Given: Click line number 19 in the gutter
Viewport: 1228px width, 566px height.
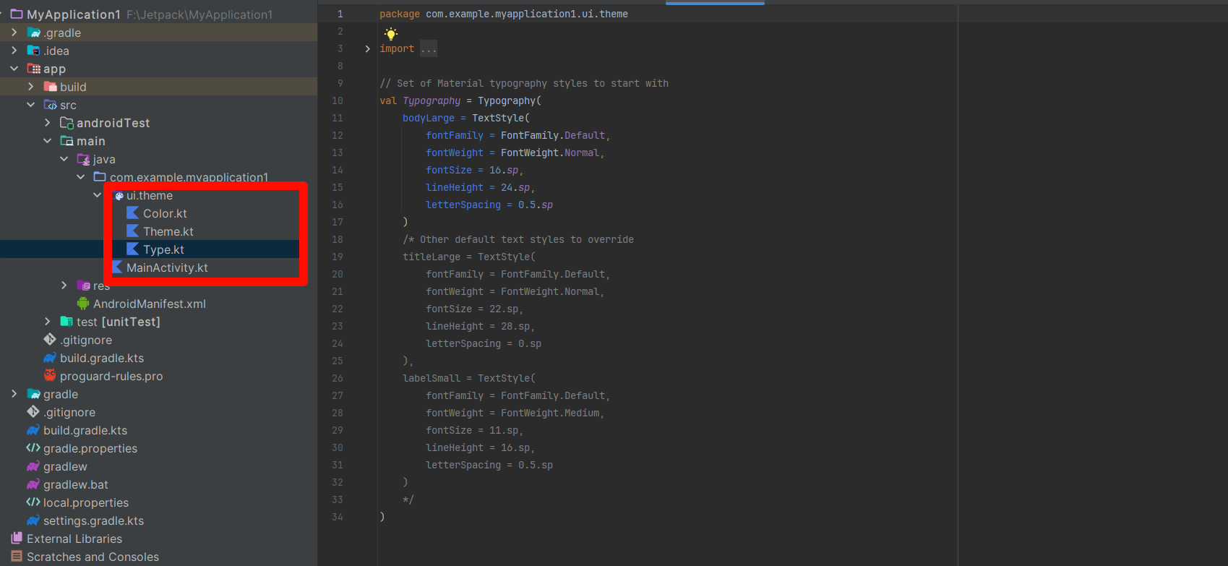Looking at the screenshot, I should [338, 257].
